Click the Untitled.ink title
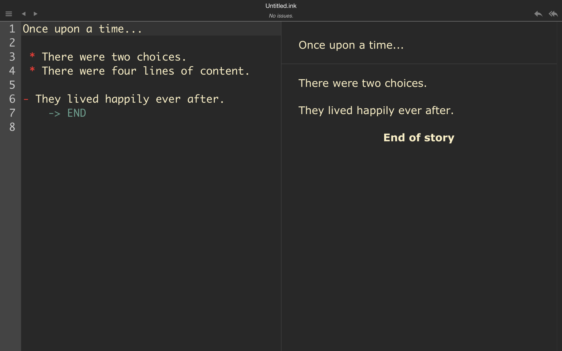This screenshot has height=351, width=562. pos(281,6)
